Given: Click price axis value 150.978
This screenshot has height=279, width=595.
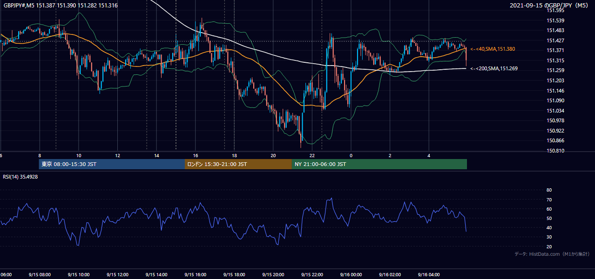Looking at the screenshot, I should 555,120.
